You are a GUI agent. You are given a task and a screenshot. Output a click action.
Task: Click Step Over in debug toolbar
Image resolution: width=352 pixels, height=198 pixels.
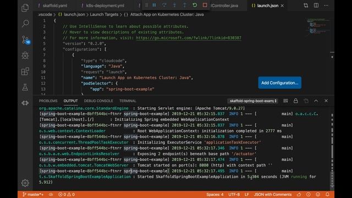click(164, 5)
